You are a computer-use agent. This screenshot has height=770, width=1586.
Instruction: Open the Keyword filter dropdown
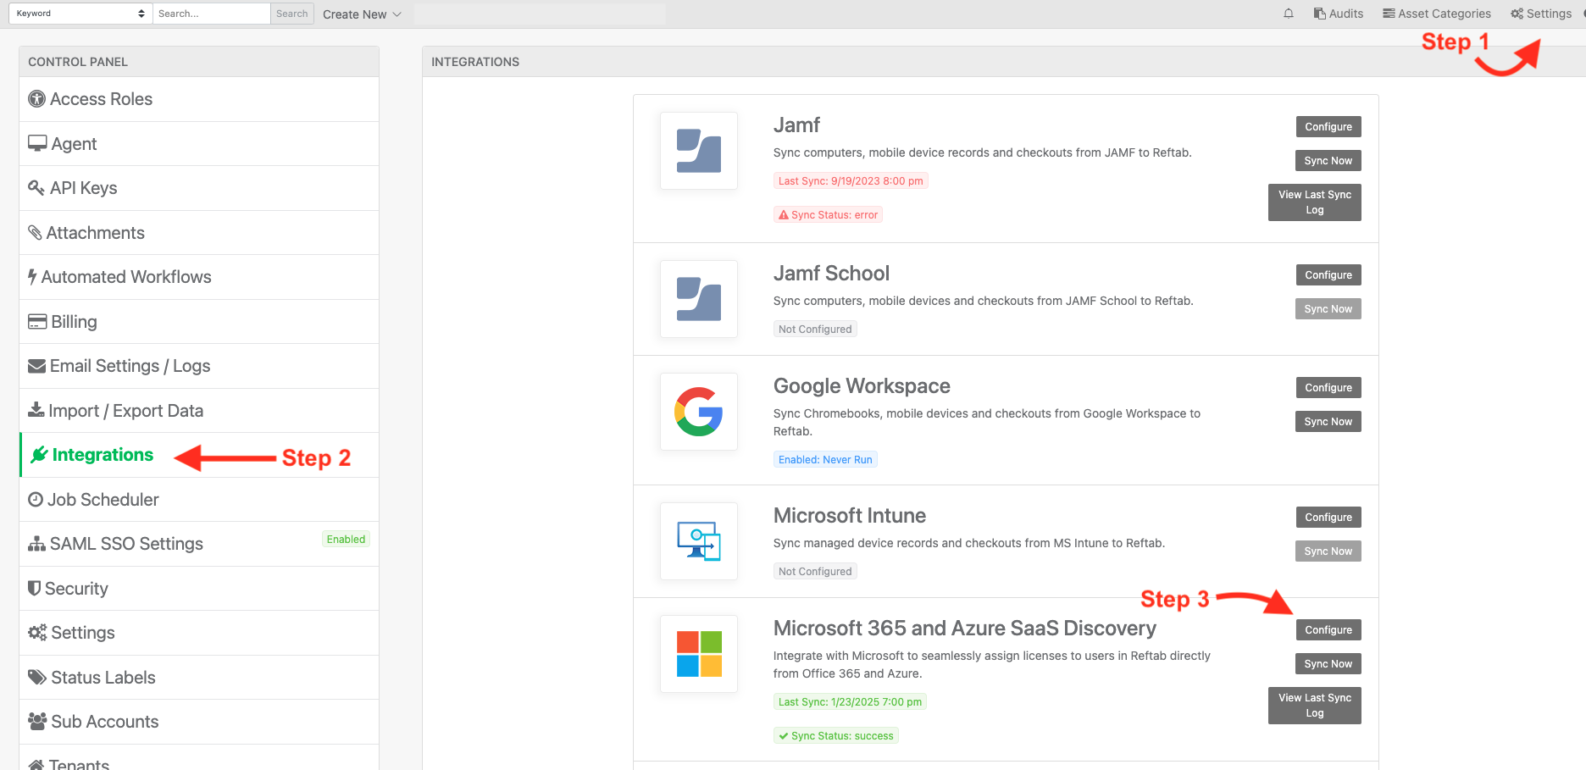[x=80, y=13]
